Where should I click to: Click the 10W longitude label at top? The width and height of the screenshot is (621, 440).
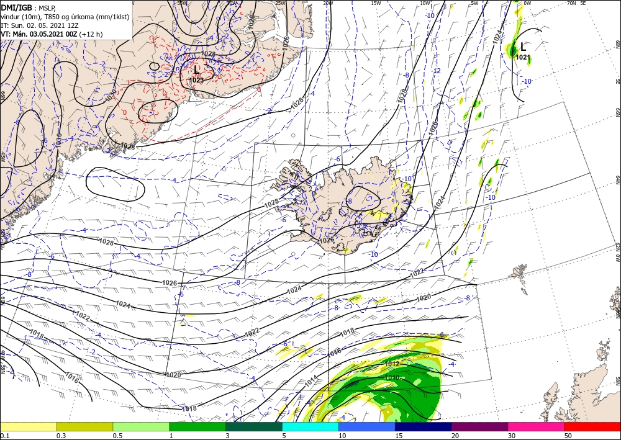pyautogui.click(x=425, y=3)
